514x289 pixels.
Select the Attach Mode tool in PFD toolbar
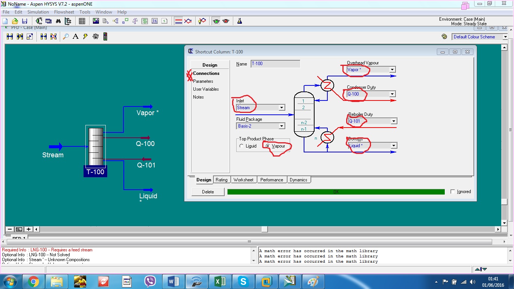click(x=85, y=37)
